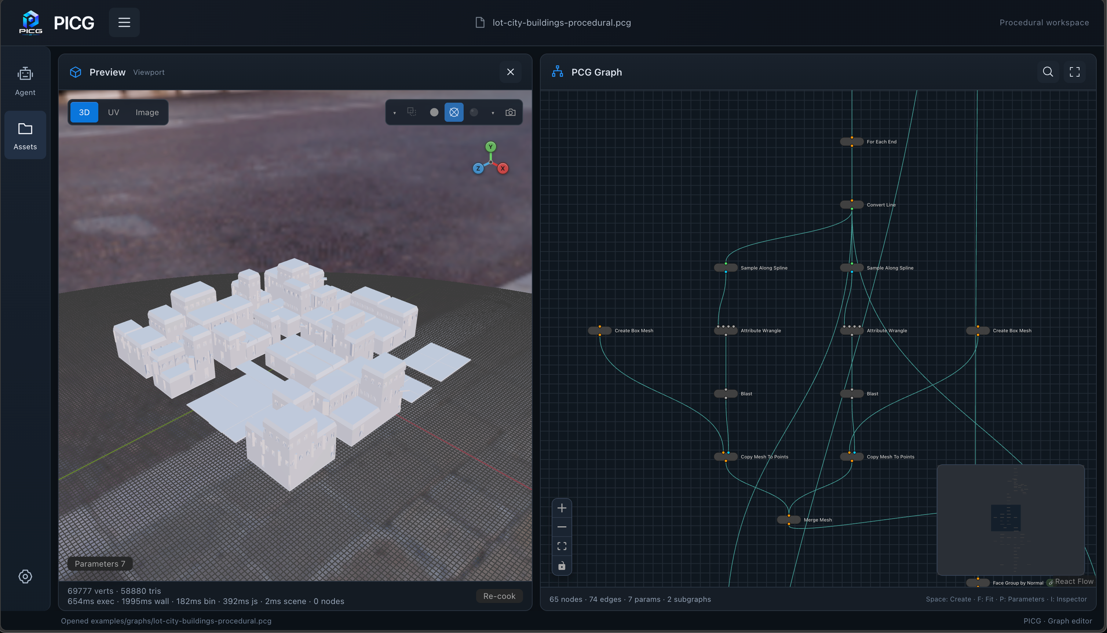Viewport: 1107px width, 633px height.
Task: Open the React Flow attribution link
Action: click(1074, 582)
